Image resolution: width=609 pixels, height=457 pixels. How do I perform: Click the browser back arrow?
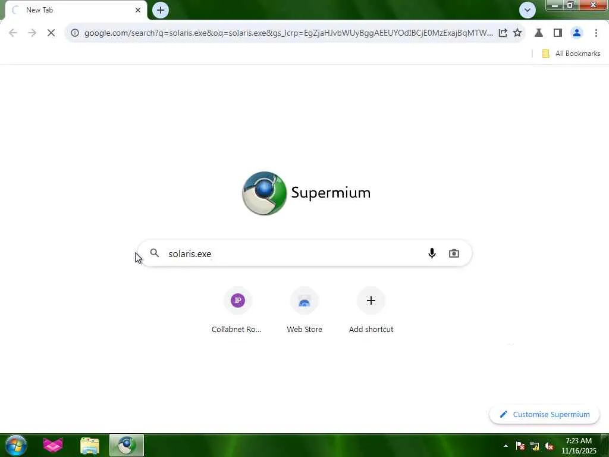pos(13,33)
